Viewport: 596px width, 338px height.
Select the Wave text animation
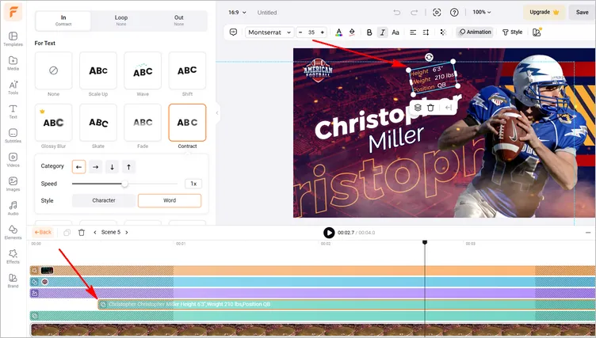pos(143,70)
